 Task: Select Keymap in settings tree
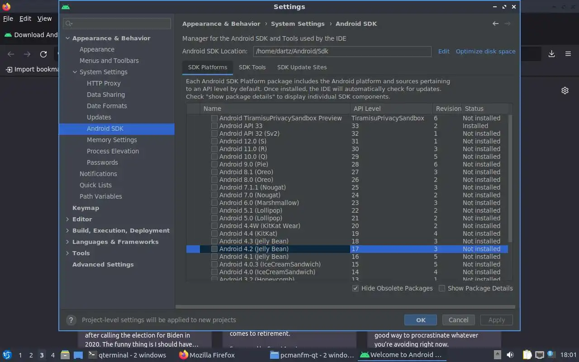tap(85, 208)
